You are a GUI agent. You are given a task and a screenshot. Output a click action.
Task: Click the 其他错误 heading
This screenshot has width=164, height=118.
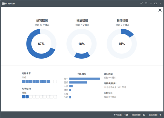tap(122, 20)
